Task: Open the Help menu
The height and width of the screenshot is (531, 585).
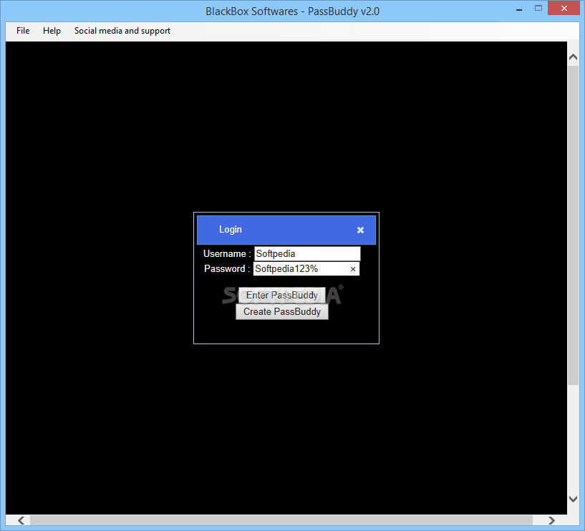Action: pyautogui.click(x=52, y=31)
